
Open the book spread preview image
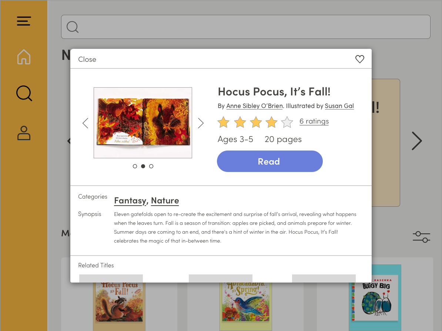143,122
